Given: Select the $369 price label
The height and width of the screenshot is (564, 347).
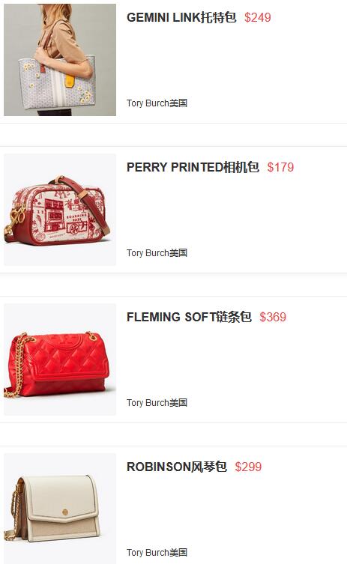Looking at the screenshot, I should click(x=273, y=317).
